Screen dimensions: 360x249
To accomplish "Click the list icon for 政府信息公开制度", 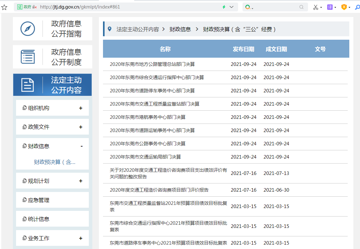I will coord(28,57).
